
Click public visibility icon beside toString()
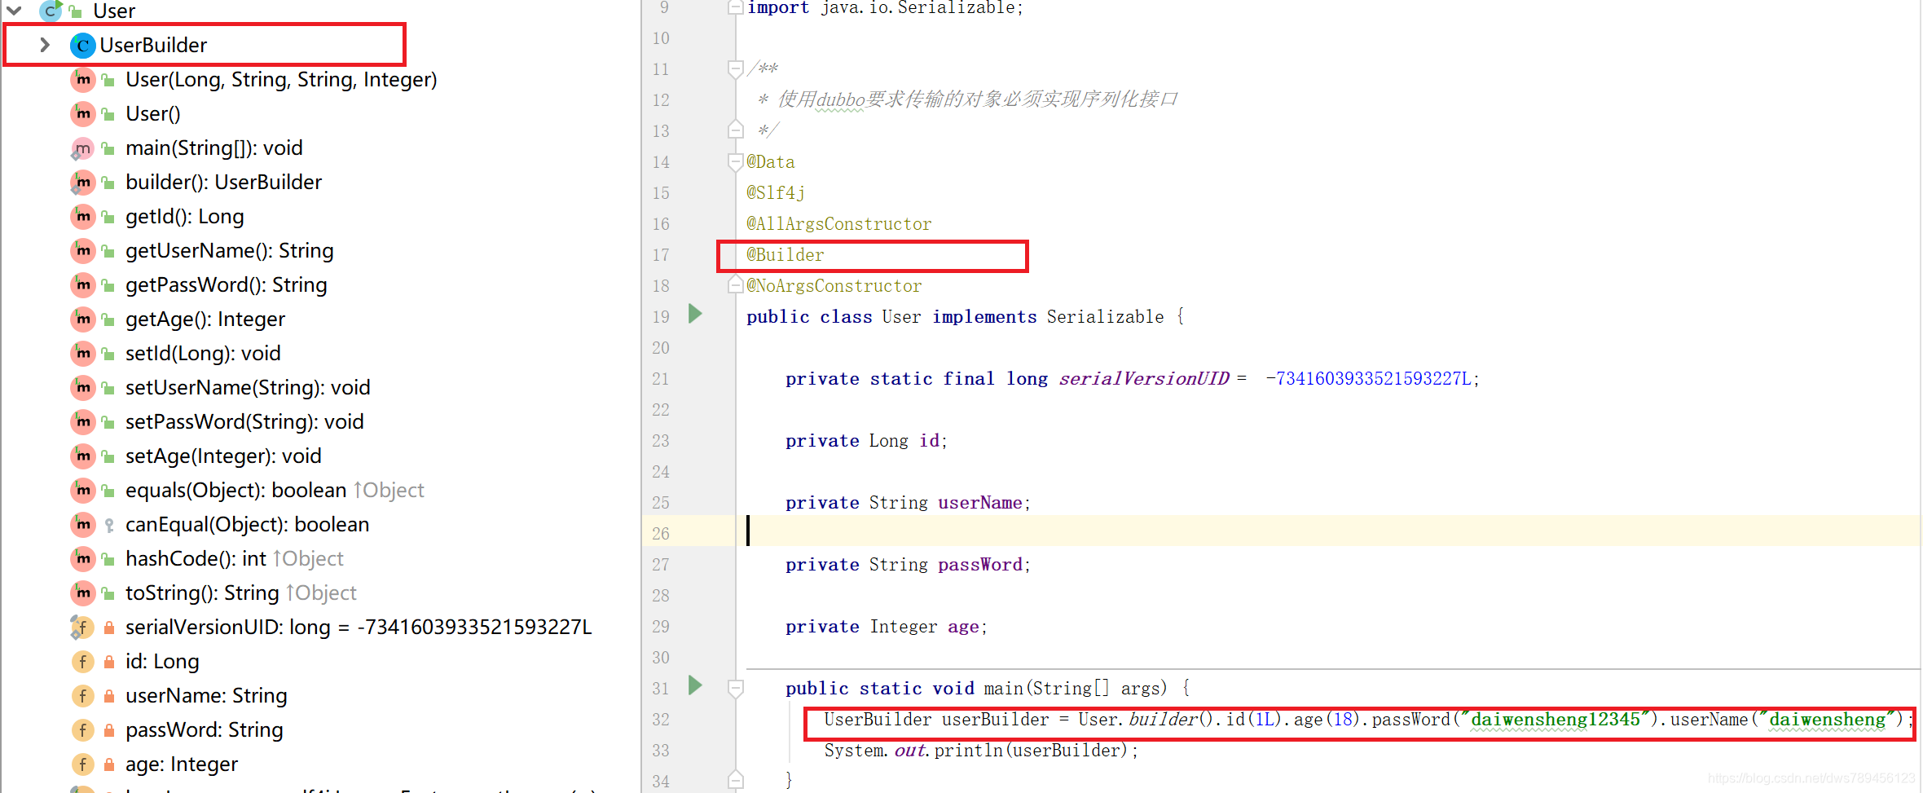tap(108, 593)
